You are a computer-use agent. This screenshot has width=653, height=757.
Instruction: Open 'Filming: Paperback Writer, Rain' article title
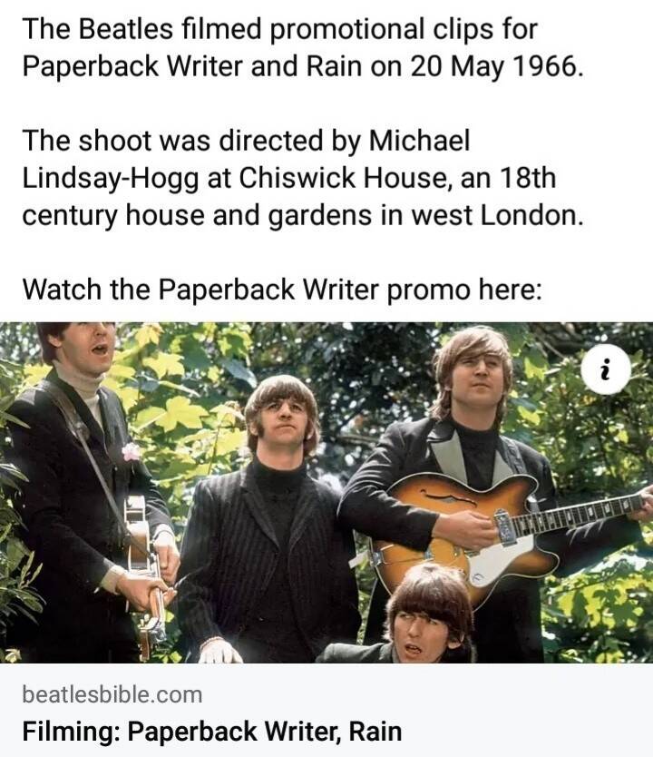click(211, 731)
